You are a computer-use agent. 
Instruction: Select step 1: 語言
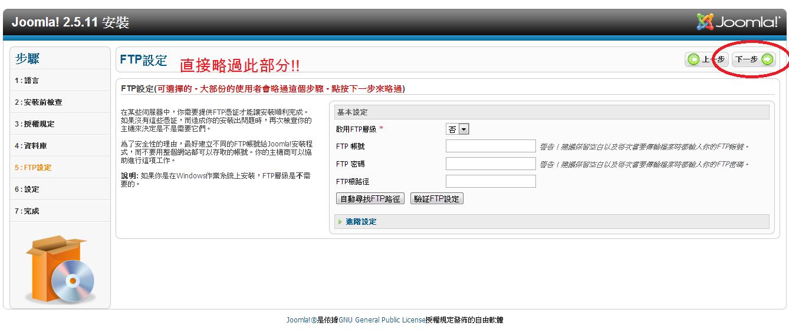[x=60, y=81]
